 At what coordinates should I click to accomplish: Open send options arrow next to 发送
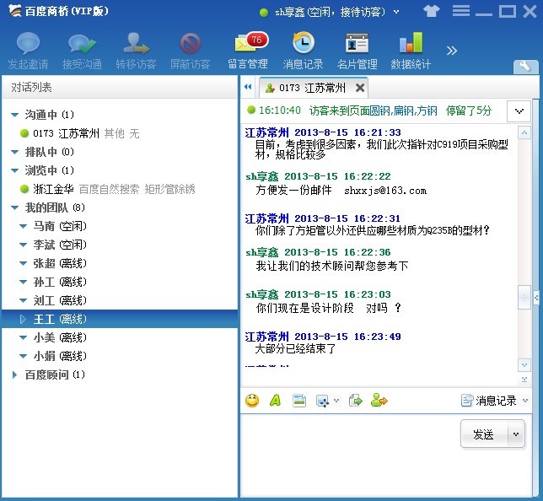pos(516,434)
